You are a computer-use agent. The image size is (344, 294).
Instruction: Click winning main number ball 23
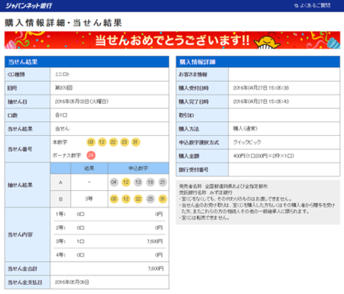pyautogui.click(x=125, y=142)
